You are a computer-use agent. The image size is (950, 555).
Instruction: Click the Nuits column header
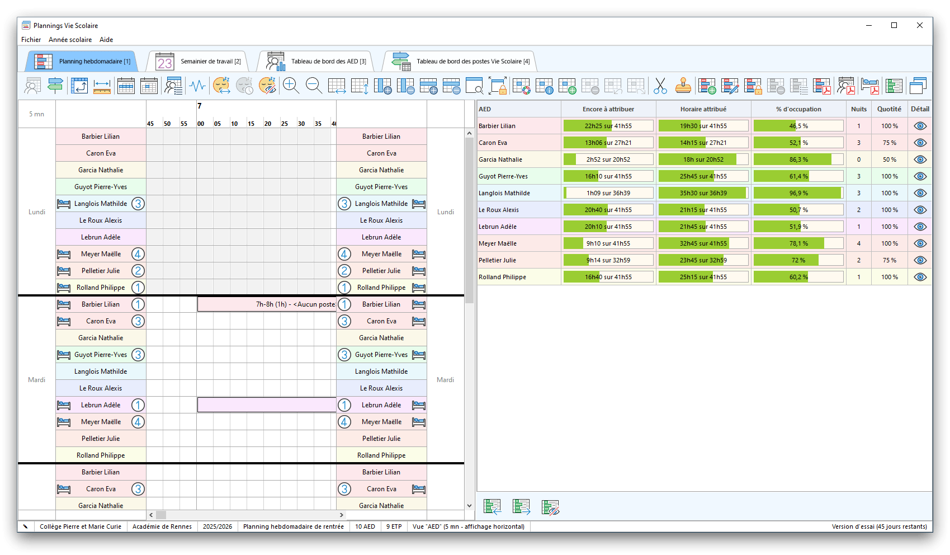858,109
